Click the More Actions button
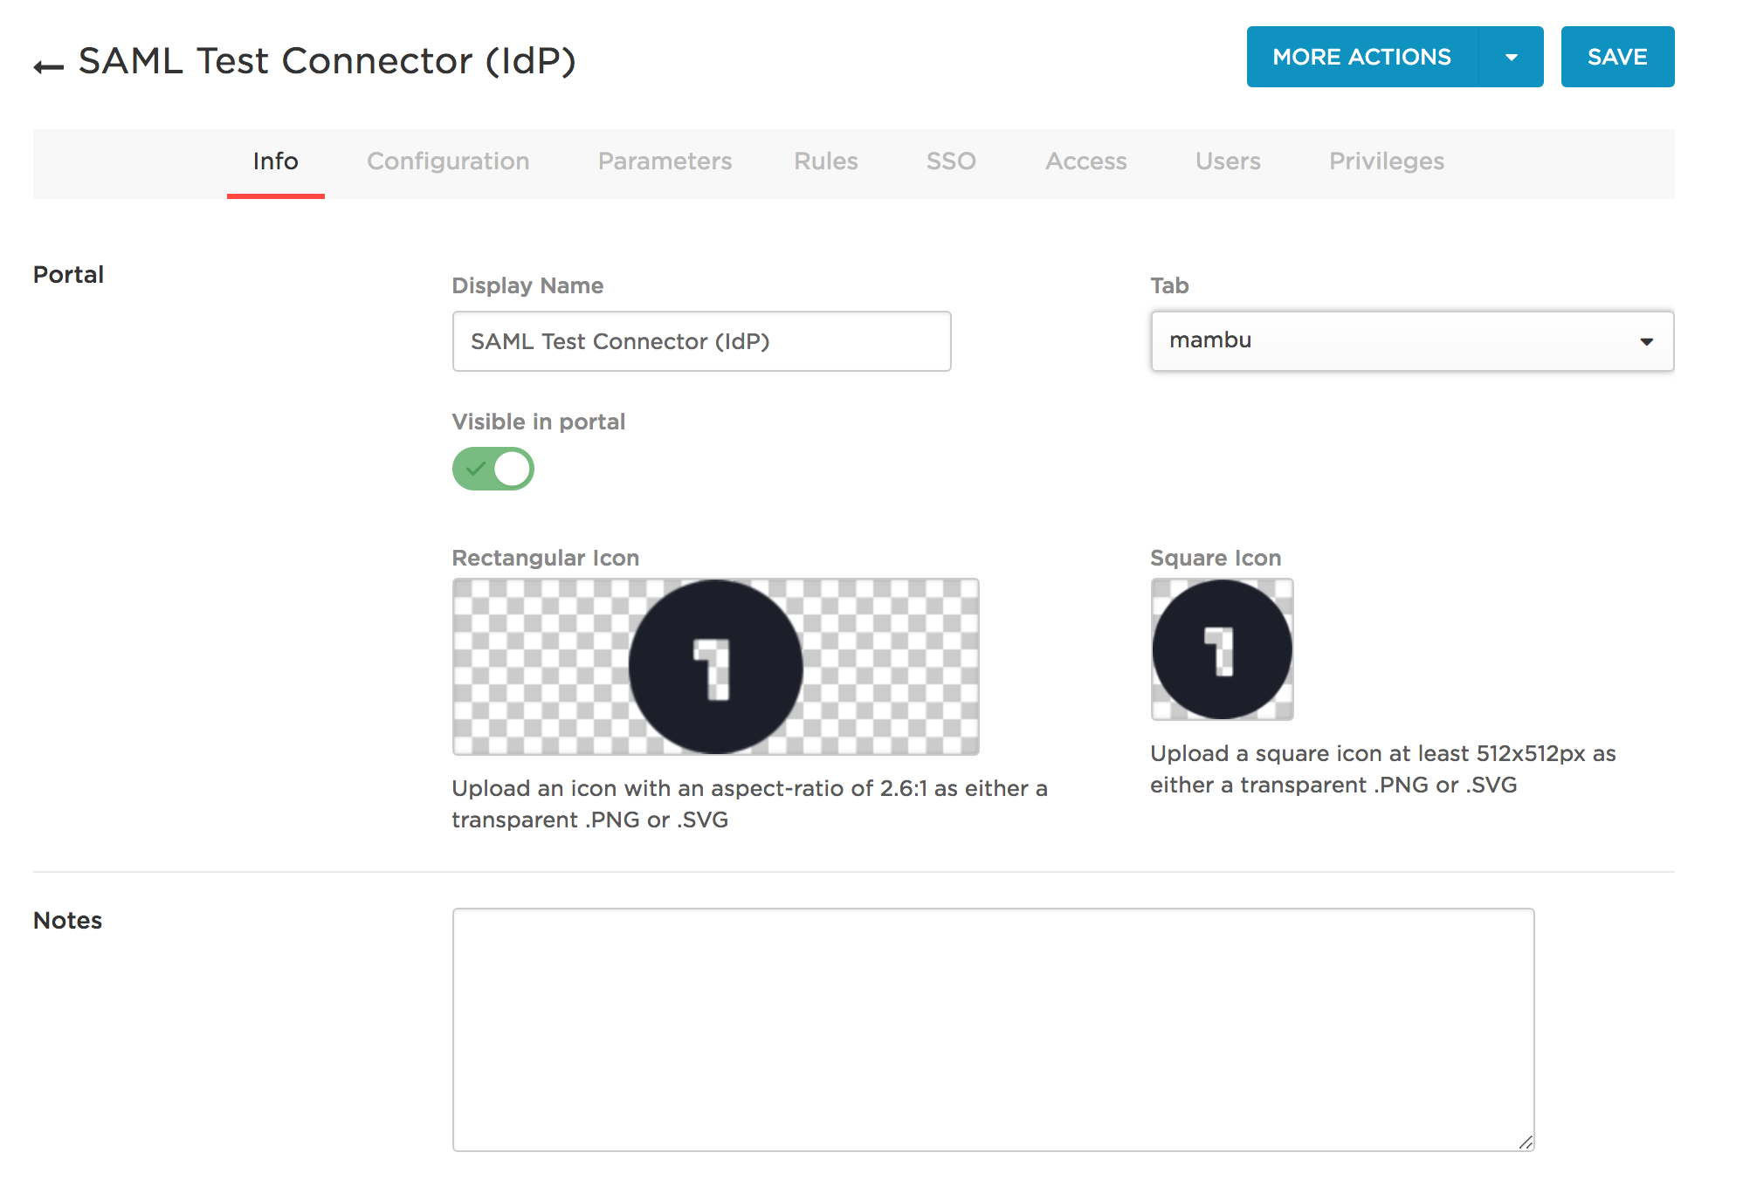Viewport: 1743px width, 1180px height. coord(1361,58)
